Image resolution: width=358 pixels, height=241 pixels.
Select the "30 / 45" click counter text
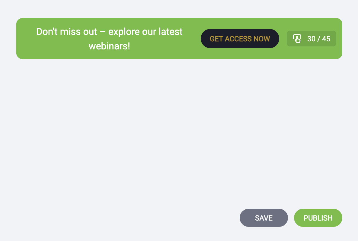[318, 39]
